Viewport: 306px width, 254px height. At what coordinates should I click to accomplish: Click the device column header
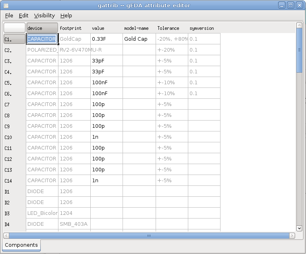pos(42,28)
